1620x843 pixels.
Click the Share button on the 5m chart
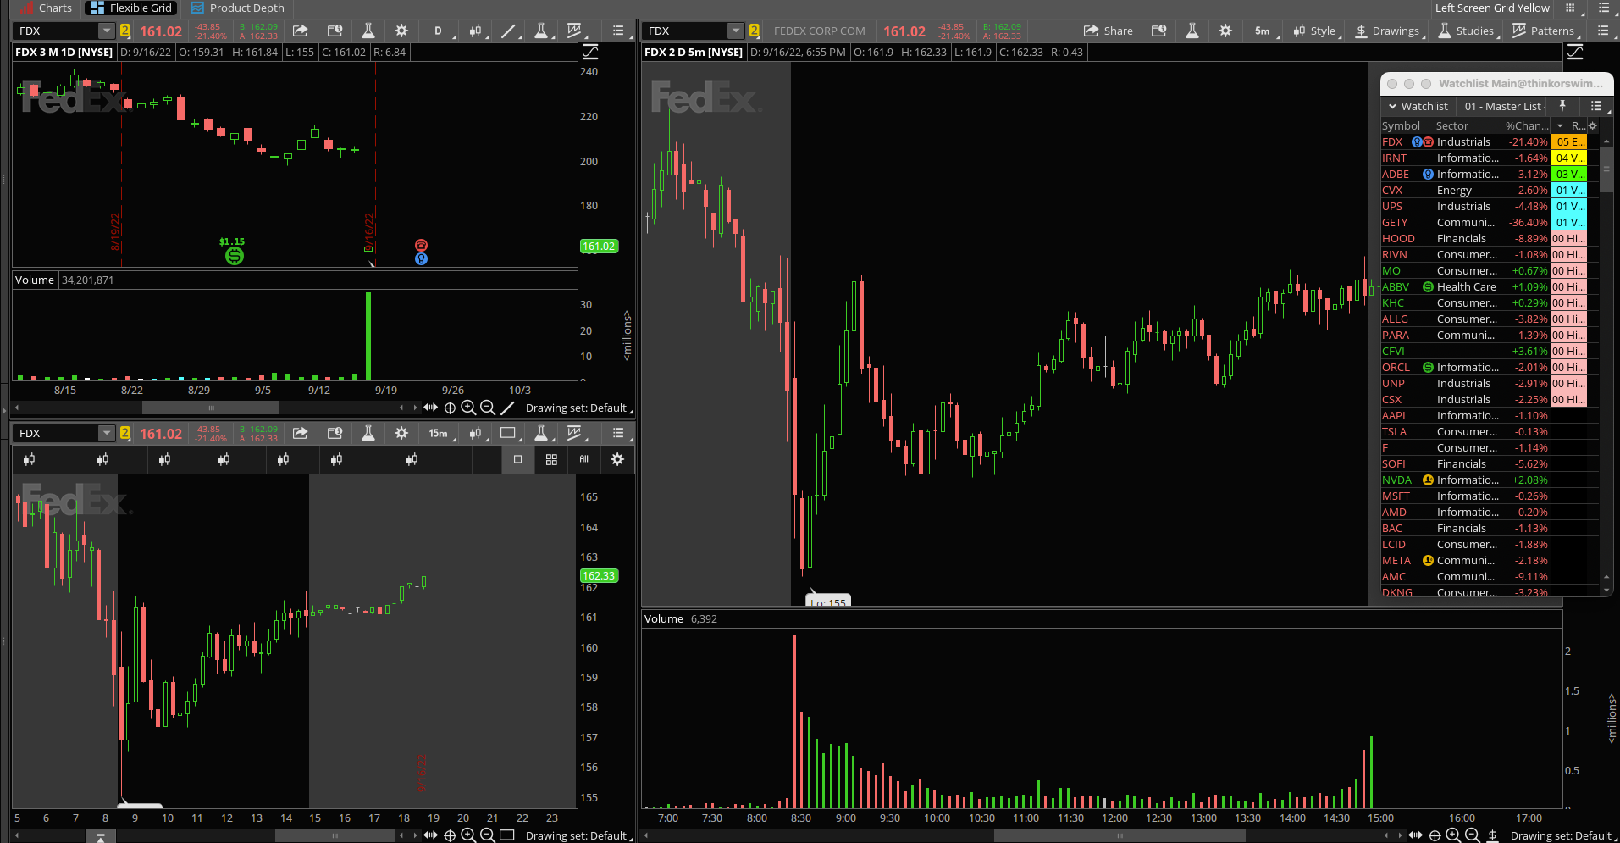[1108, 31]
